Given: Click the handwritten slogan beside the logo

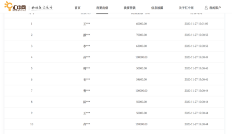Looking at the screenshot, I should (42, 8).
